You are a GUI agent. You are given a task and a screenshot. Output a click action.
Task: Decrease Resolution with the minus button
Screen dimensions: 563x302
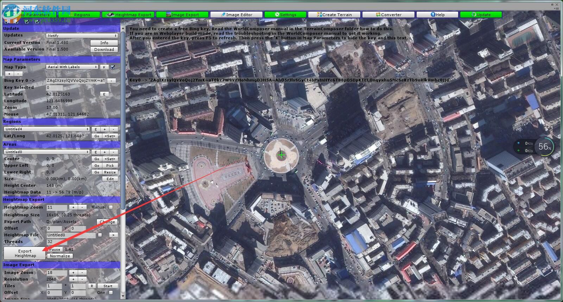click(x=82, y=279)
